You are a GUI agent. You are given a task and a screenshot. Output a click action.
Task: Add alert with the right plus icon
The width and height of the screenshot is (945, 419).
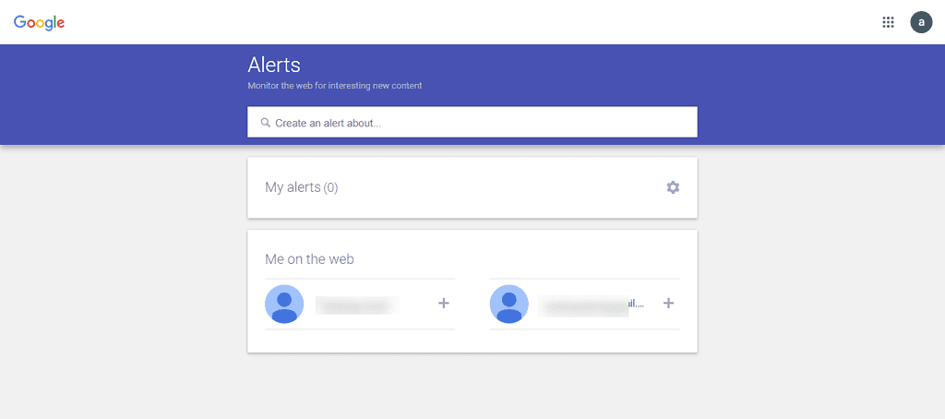[x=669, y=303]
